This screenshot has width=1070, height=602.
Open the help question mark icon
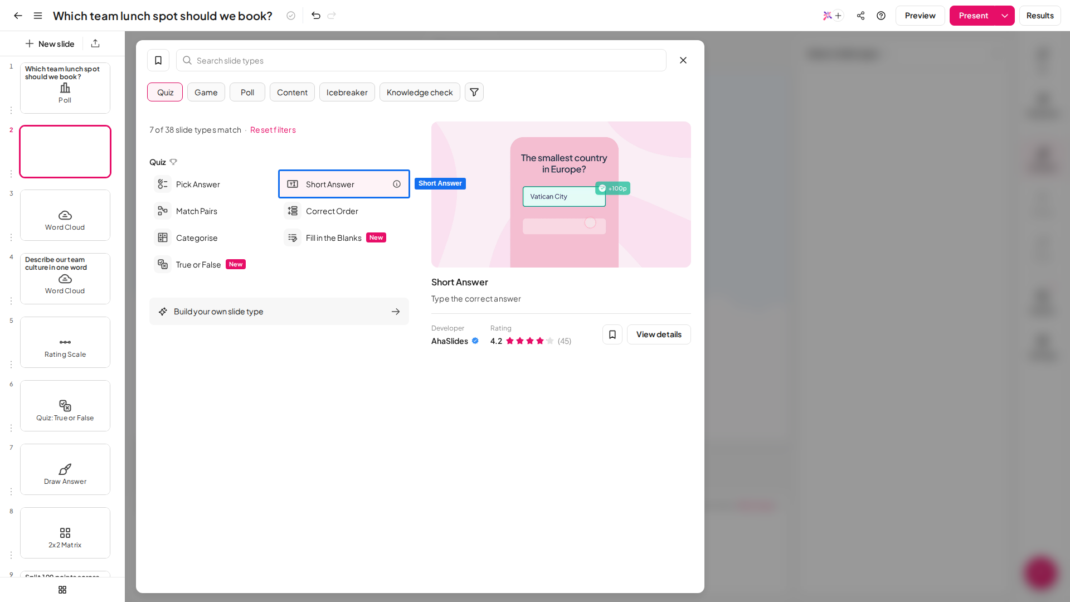point(881,16)
